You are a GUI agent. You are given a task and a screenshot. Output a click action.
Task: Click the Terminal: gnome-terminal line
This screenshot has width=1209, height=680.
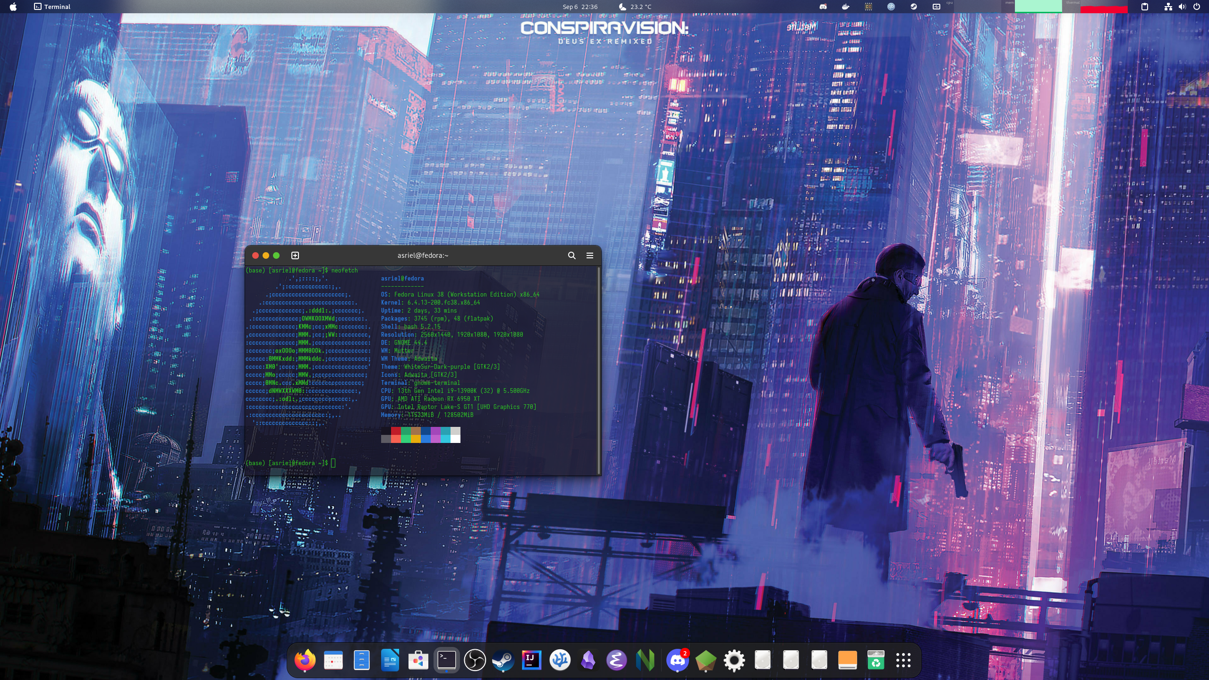[x=420, y=383]
